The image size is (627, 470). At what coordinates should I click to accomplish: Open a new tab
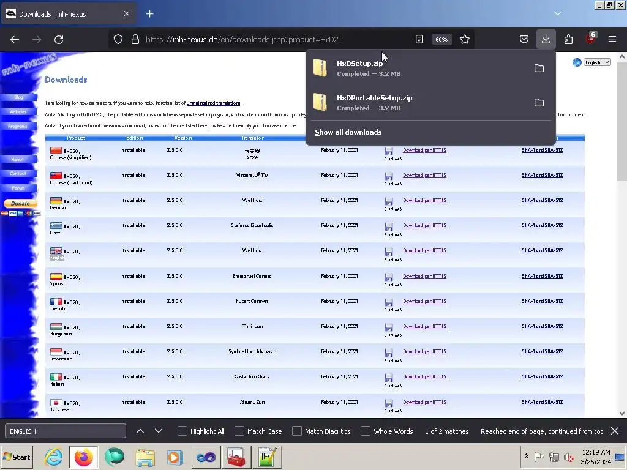tap(149, 14)
